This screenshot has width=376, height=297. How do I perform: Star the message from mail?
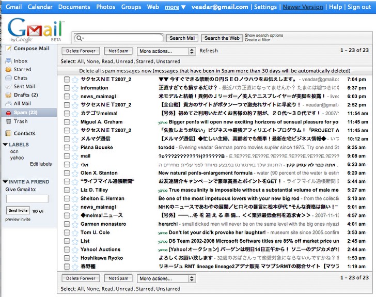[x=75, y=156]
